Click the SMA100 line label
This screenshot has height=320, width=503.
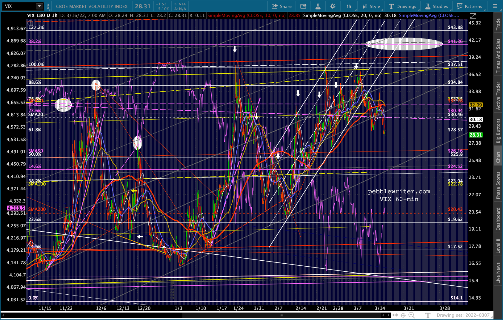tap(37, 184)
